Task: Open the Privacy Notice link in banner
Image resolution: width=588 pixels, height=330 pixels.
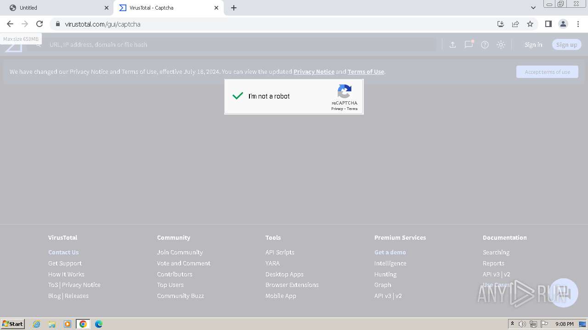Action: [x=314, y=71]
